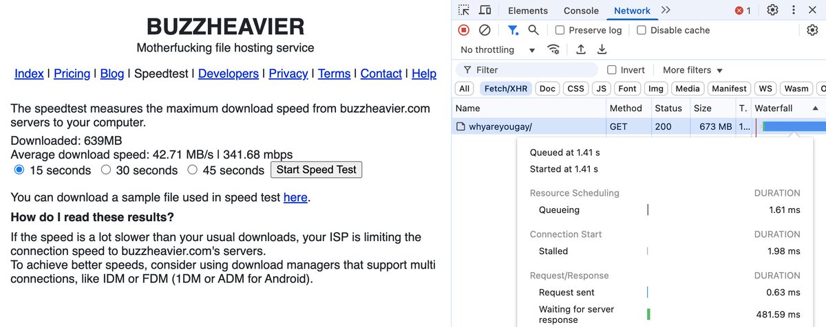Toggle the device toolbar icon
The height and width of the screenshot is (327, 826).
pyautogui.click(x=485, y=10)
